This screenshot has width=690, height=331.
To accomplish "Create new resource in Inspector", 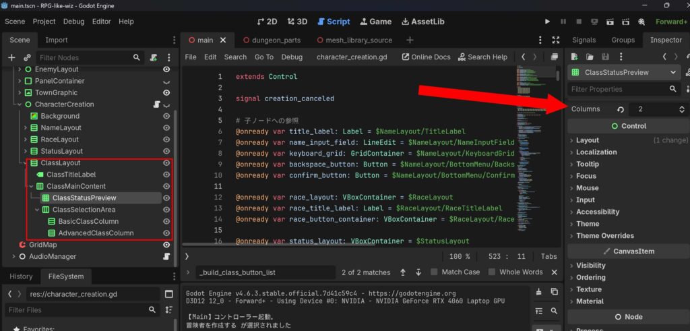I will point(574,57).
